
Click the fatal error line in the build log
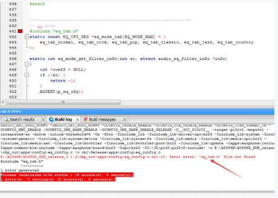128,157
